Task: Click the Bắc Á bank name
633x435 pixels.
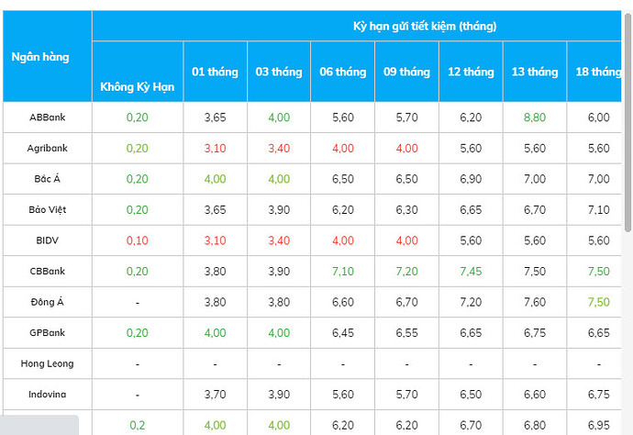Action: point(48,179)
